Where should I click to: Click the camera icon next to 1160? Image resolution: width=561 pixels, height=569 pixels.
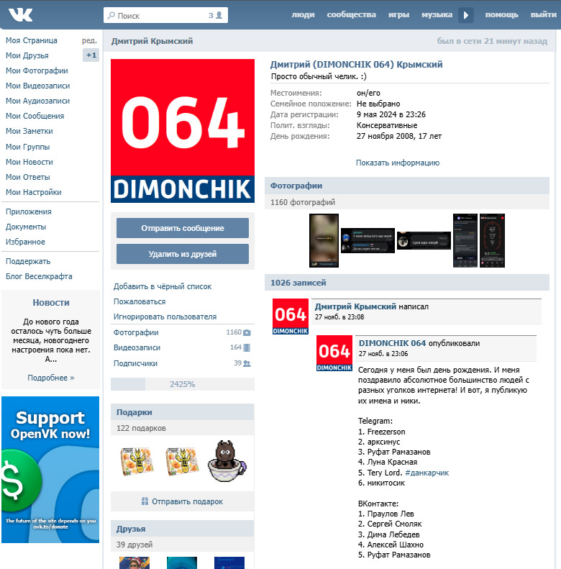tap(247, 332)
